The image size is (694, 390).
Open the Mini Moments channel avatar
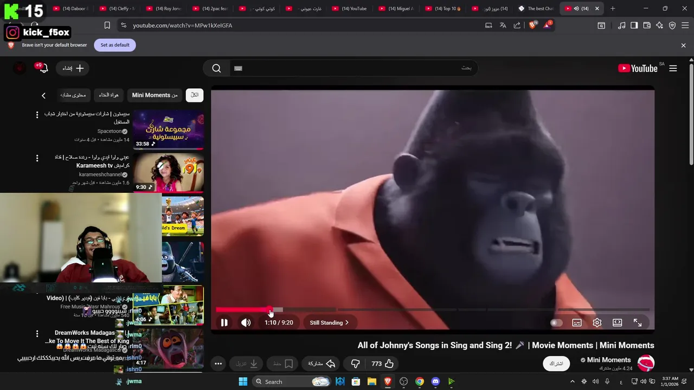[646, 363]
